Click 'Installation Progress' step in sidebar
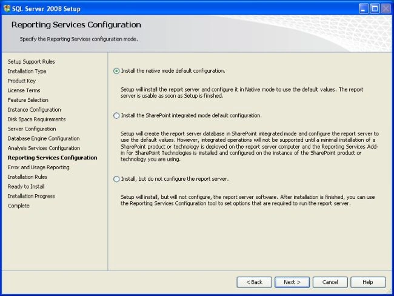This screenshot has height=296, width=394. pos(31,196)
